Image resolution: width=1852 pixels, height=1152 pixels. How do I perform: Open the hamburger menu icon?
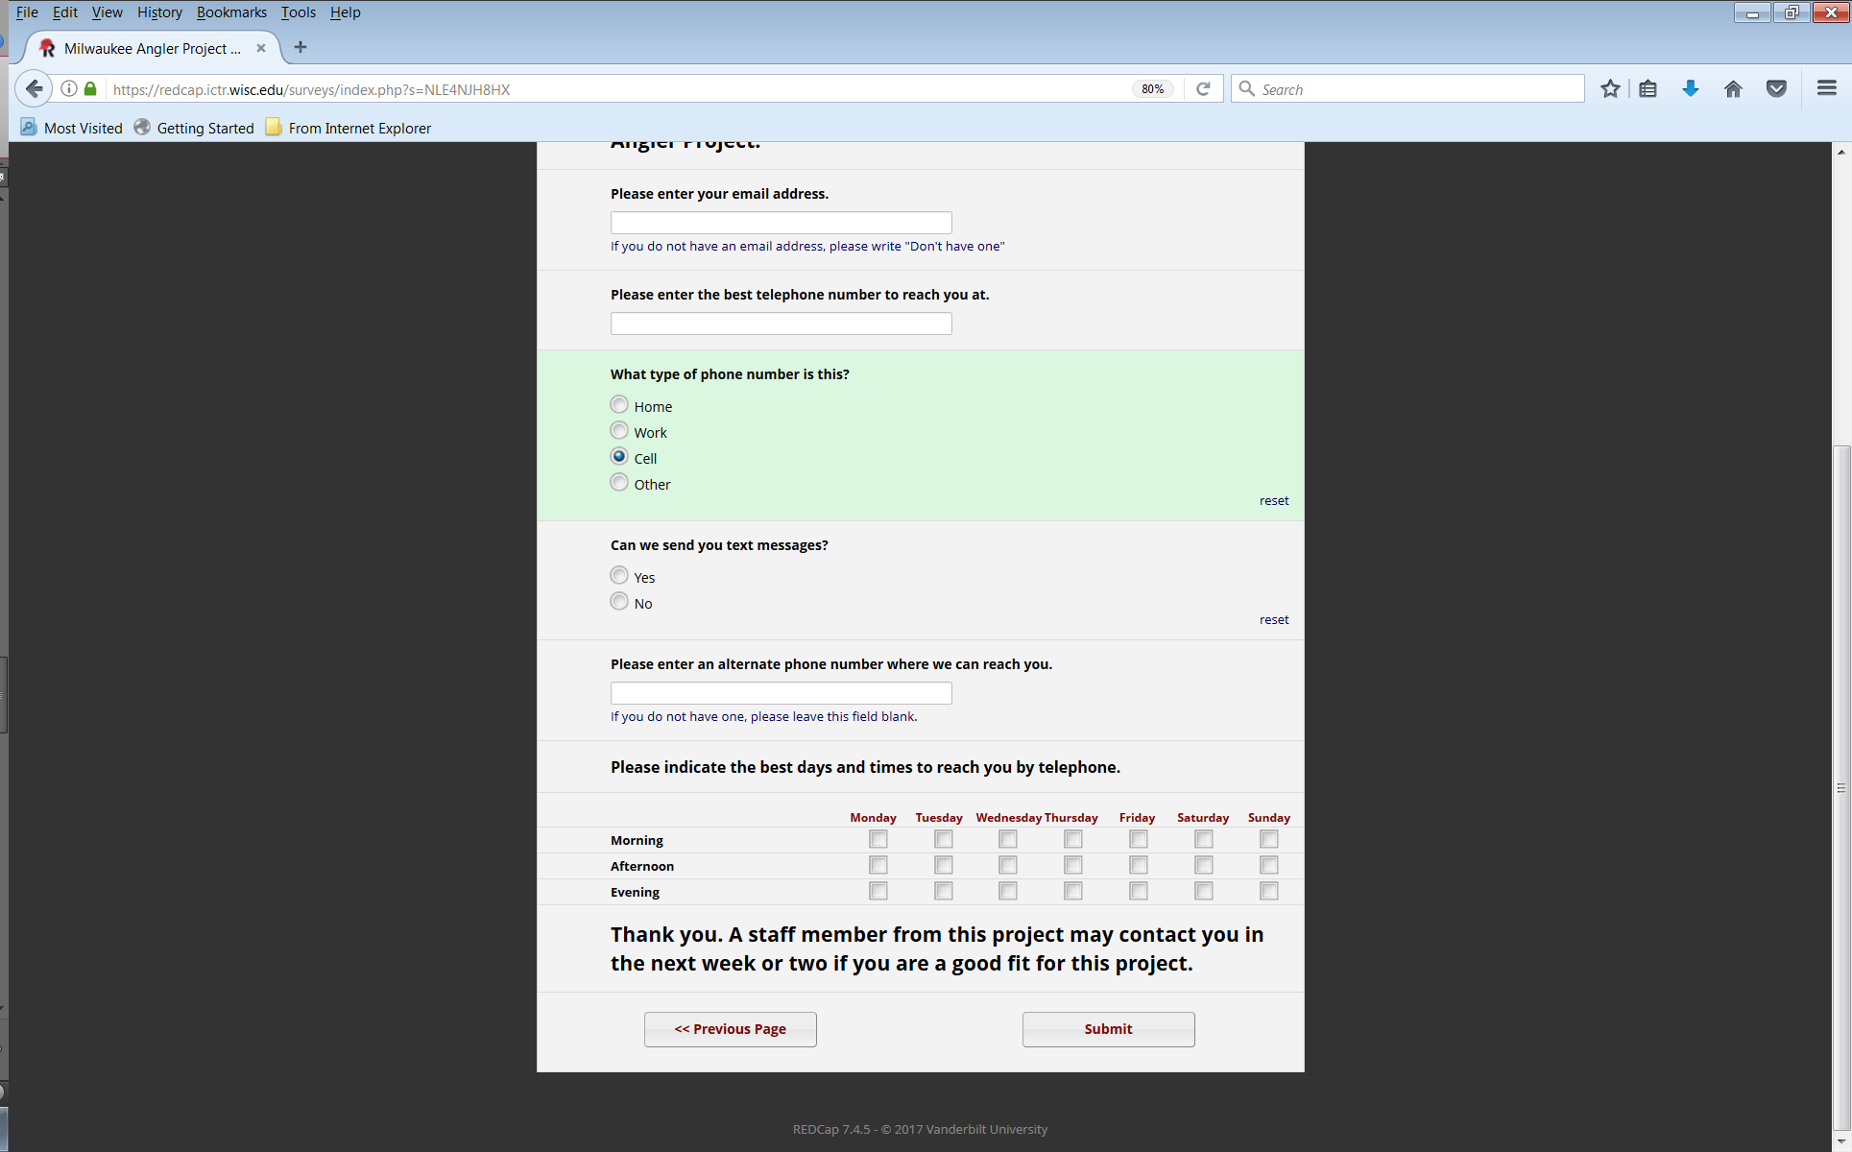pos(1826,88)
